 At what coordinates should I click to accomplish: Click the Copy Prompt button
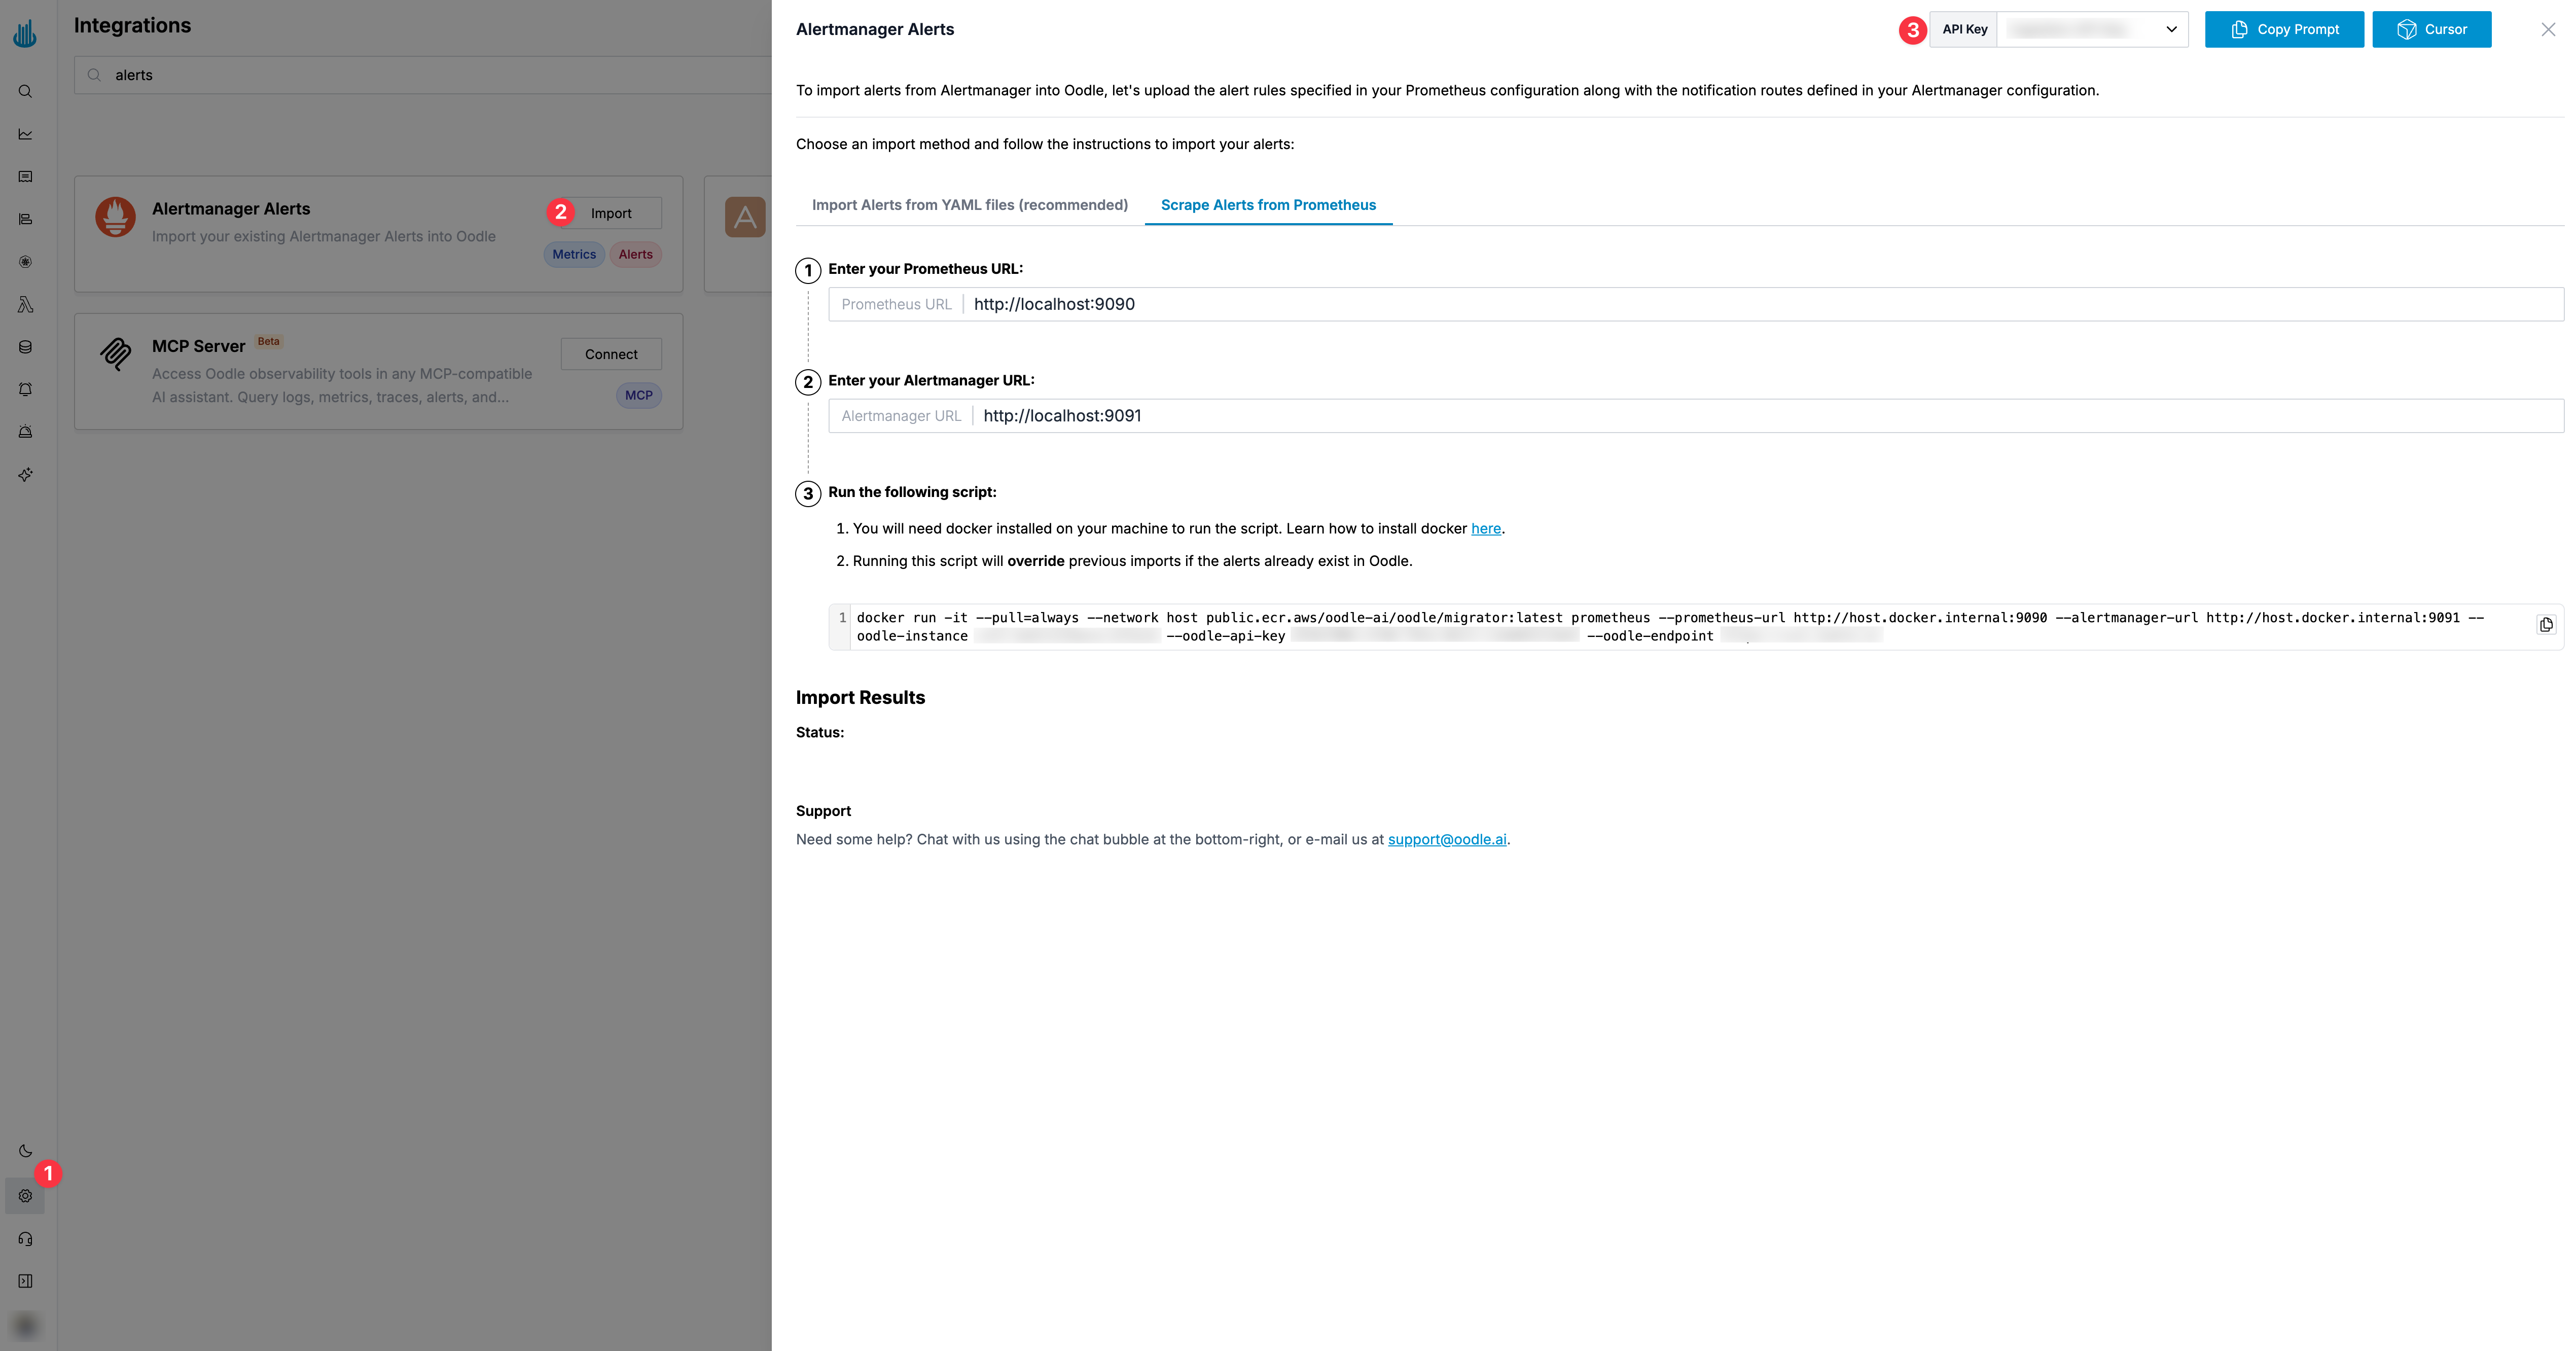point(2284,29)
